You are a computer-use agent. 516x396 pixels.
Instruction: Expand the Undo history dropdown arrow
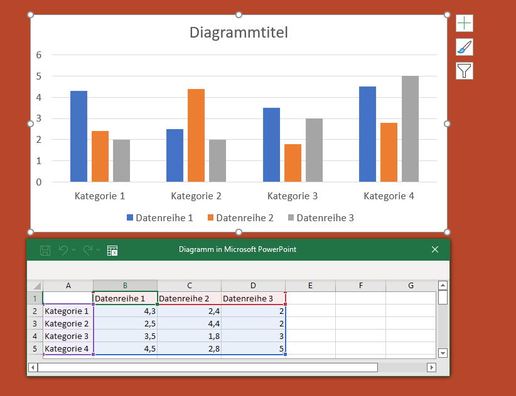[74, 250]
